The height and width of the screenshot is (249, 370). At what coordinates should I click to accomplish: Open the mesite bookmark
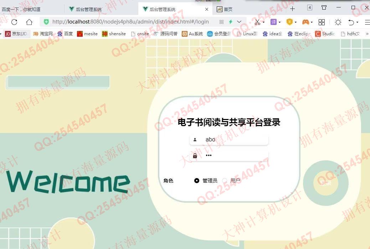click(x=87, y=34)
